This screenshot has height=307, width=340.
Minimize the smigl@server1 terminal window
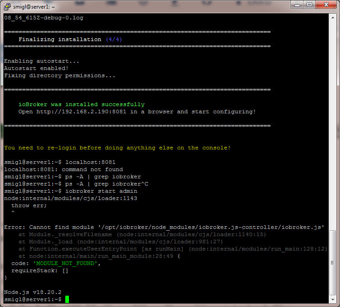tap(297, 5)
